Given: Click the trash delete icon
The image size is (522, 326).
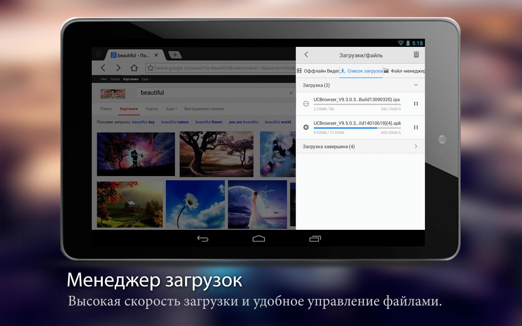Looking at the screenshot, I should click(416, 55).
